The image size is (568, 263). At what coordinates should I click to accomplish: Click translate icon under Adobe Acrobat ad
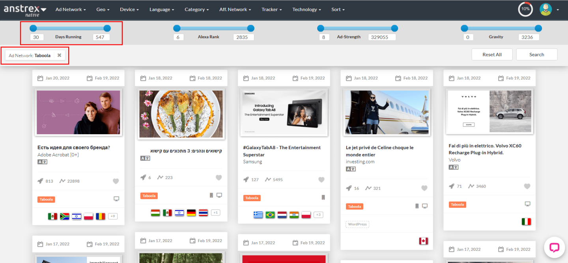pyautogui.click(x=42, y=162)
